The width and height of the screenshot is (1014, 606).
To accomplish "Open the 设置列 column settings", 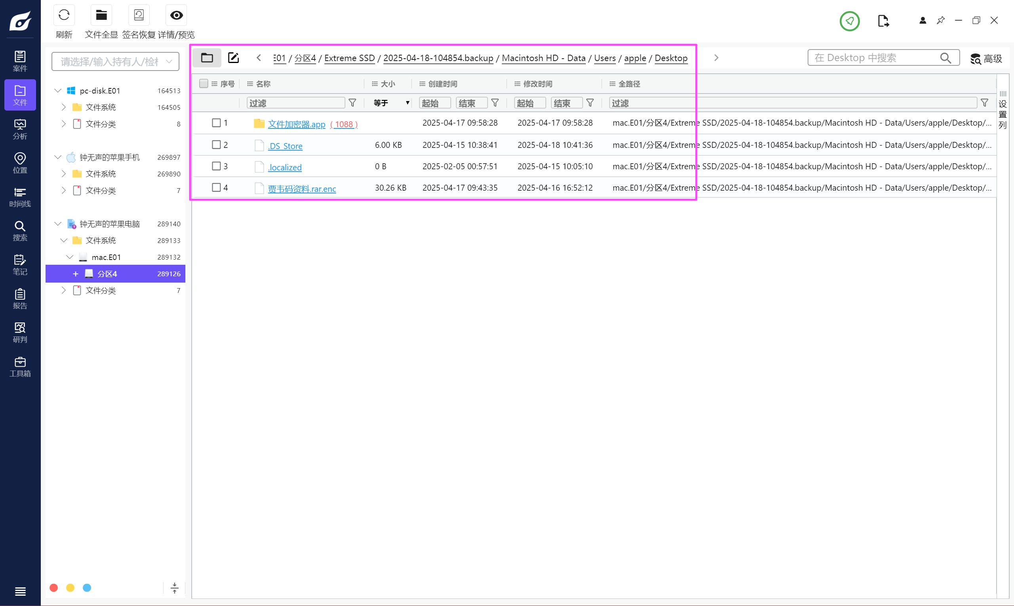I will click(1003, 110).
